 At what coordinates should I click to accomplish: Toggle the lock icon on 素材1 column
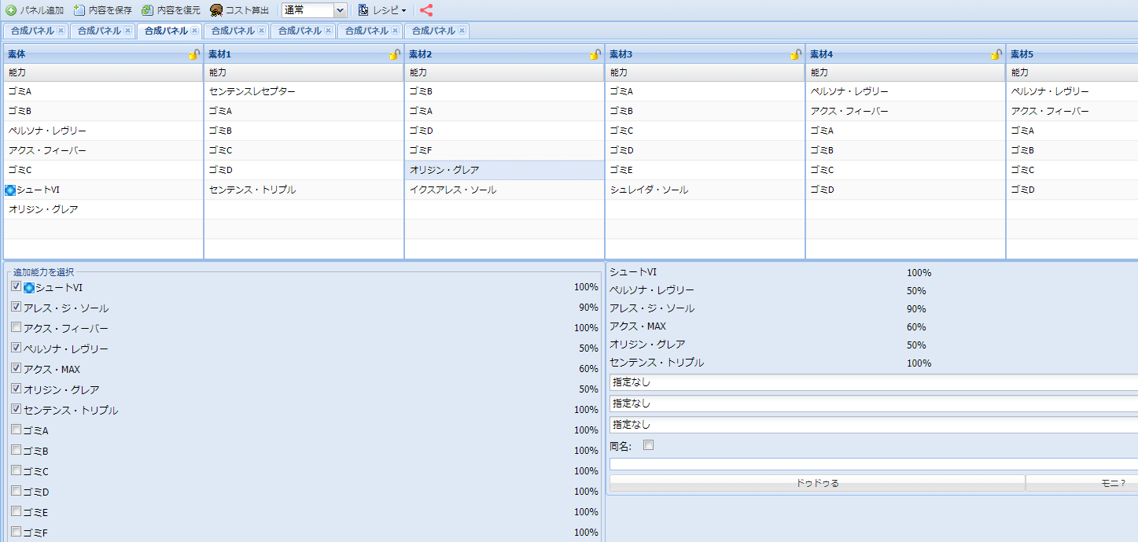point(395,54)
